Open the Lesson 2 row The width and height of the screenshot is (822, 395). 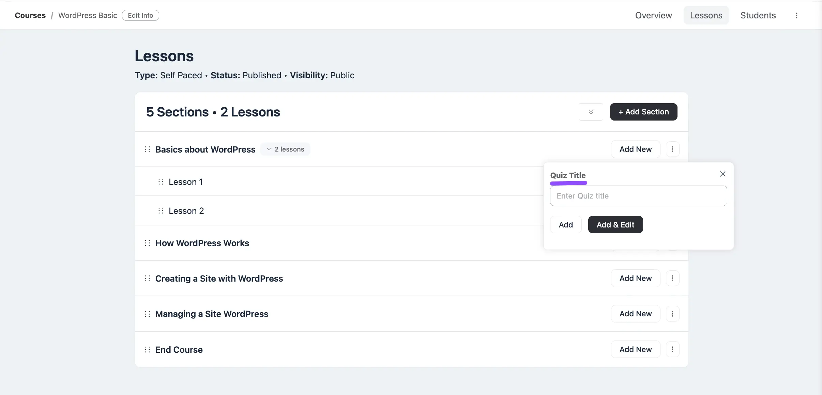186,211
